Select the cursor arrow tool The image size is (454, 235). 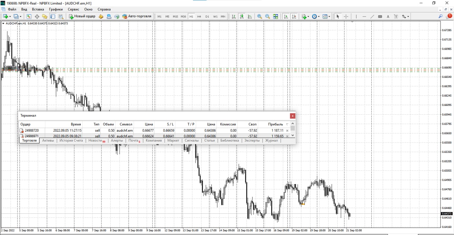coord(338,16)
